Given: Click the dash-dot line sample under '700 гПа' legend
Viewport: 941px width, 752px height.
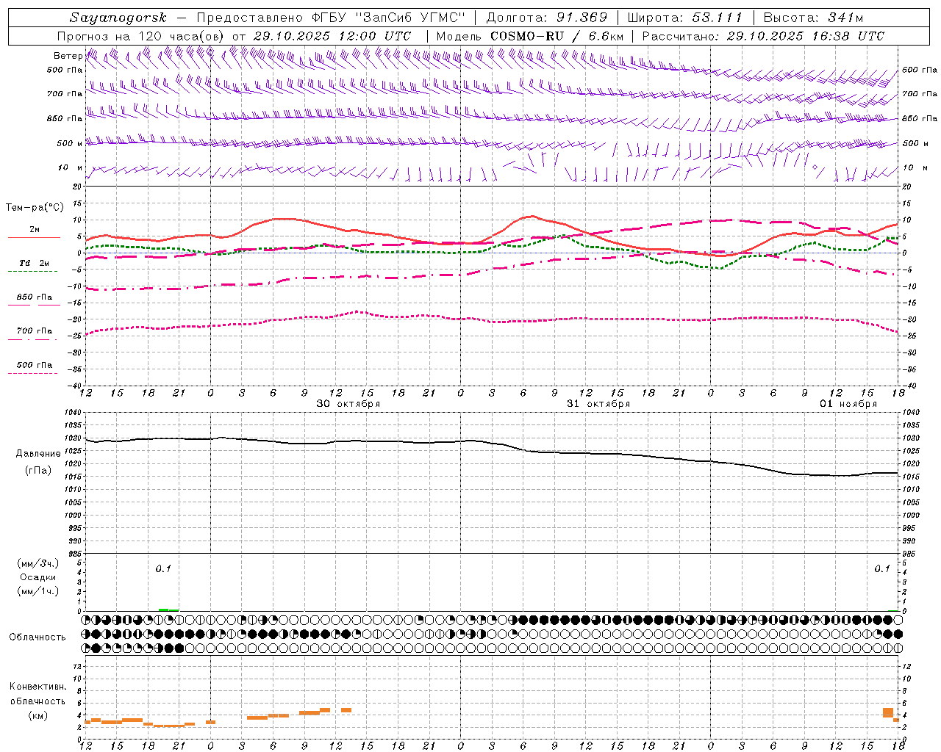Looking at the screenshot, I should pos(32,339).
